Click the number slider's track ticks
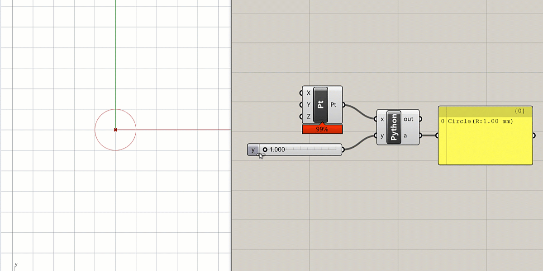This screenshot has width=543, height=271. (312, 150)
